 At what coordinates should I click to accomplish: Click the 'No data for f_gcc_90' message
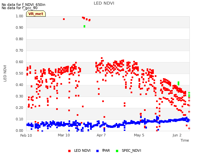(20, 8)
